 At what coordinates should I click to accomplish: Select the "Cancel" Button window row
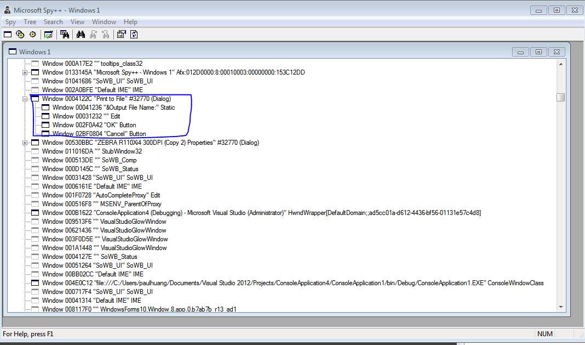click(99, 134)
